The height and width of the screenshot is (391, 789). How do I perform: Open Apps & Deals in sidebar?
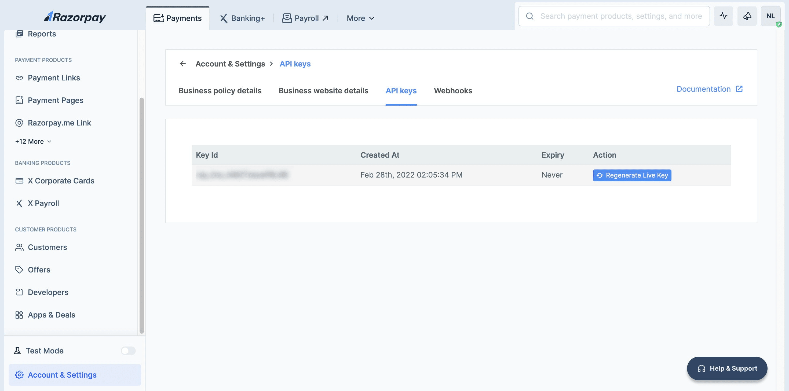tap(51, 315)
